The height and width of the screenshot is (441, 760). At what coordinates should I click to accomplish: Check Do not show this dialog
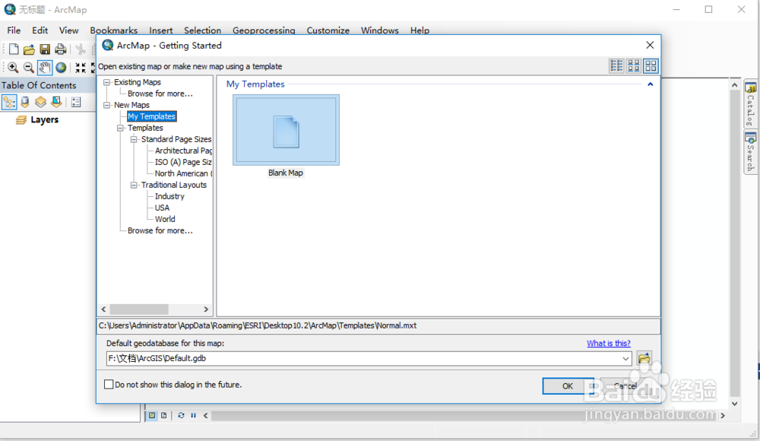pyautogui.click(x=109, y=384)
